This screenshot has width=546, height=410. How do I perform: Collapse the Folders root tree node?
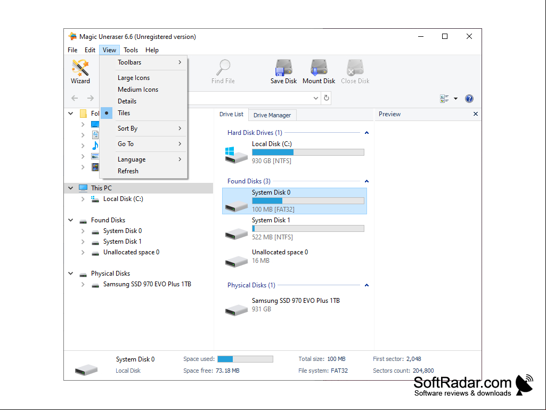click(x=71, y=114)
